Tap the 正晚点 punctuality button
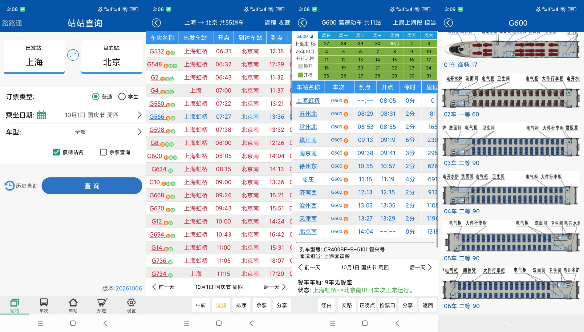The image size is (584, 332). coord(367,305)
